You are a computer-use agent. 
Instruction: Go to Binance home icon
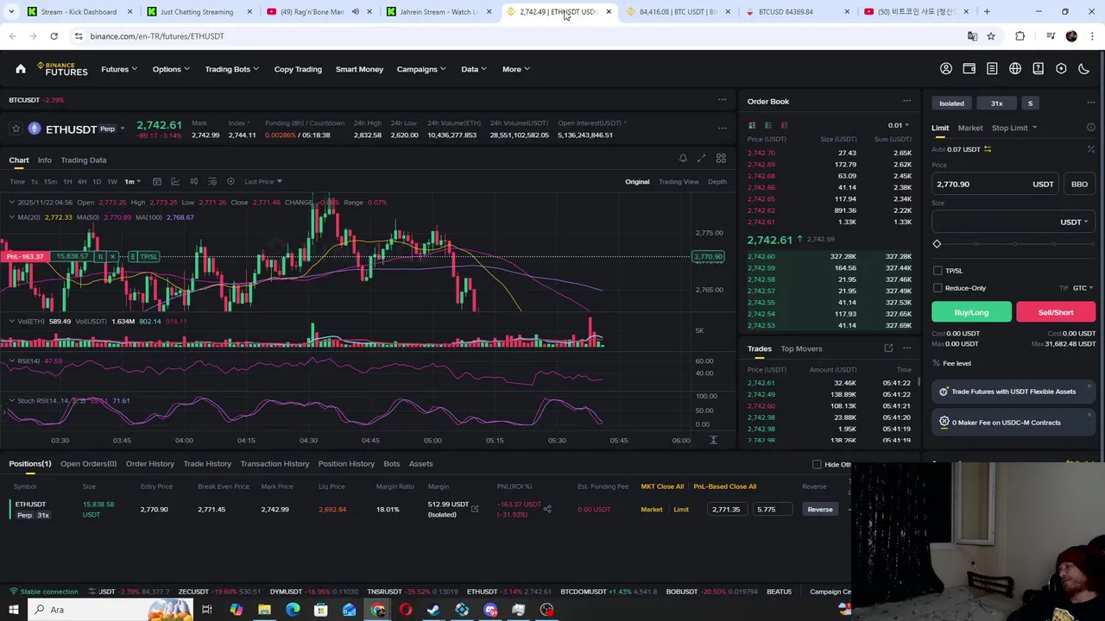pyautogui.click(x=21, y=69)
